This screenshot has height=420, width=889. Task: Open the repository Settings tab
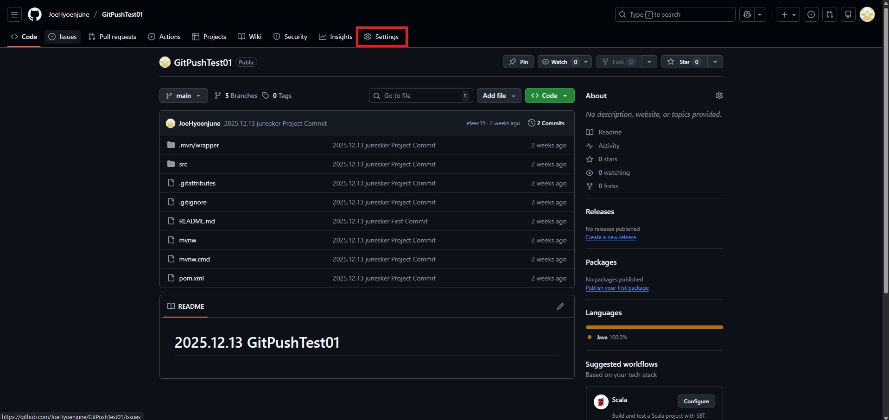tap(381, 37)
